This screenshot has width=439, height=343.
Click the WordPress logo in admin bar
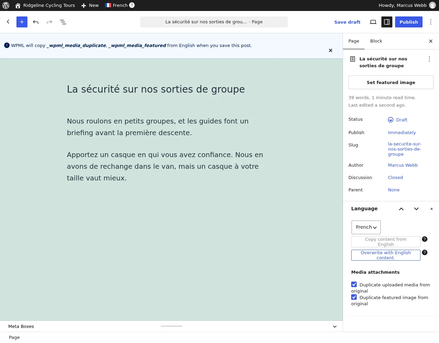pyautogui.click(x=6, y=5)
